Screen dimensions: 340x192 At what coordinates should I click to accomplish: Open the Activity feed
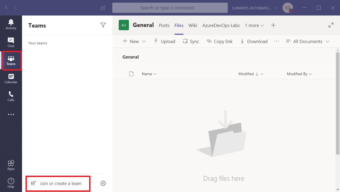(x=11, y=24)
